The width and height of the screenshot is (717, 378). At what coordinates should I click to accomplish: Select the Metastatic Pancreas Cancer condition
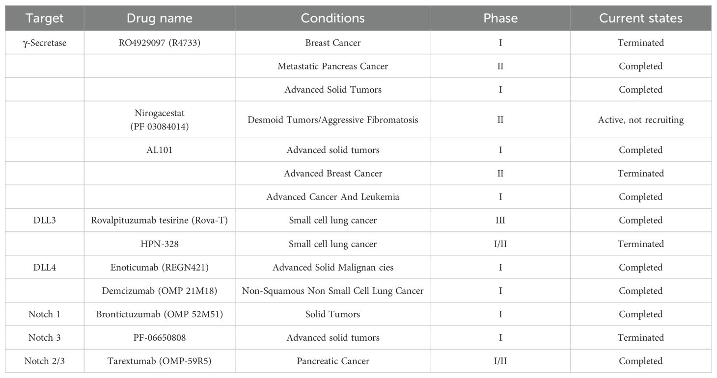332,66
